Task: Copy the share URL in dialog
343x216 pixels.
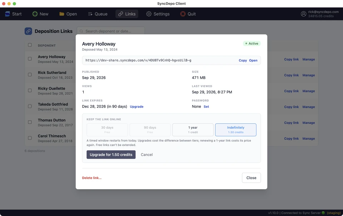Action: click(x=243, y=60)
